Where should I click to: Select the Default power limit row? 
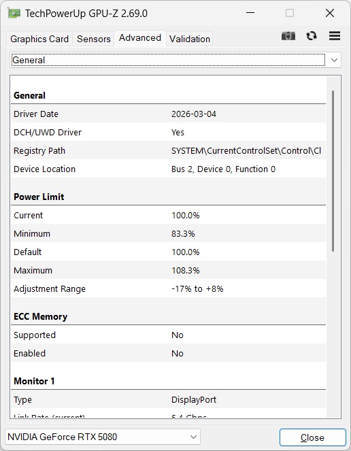pos(168,252)
